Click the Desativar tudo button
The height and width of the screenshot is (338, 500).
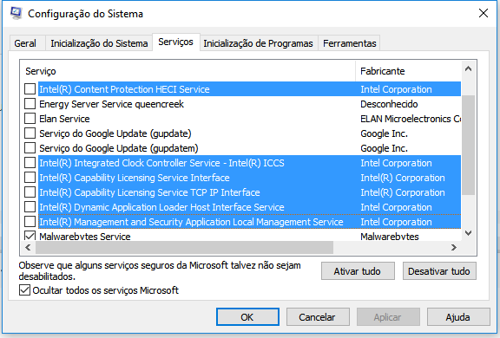point(439,271)
